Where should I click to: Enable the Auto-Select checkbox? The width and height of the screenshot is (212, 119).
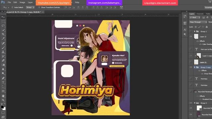(13, 7)
